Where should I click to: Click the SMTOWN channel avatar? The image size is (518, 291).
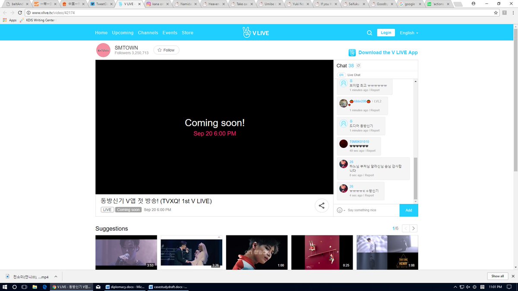tap(103, 50)
